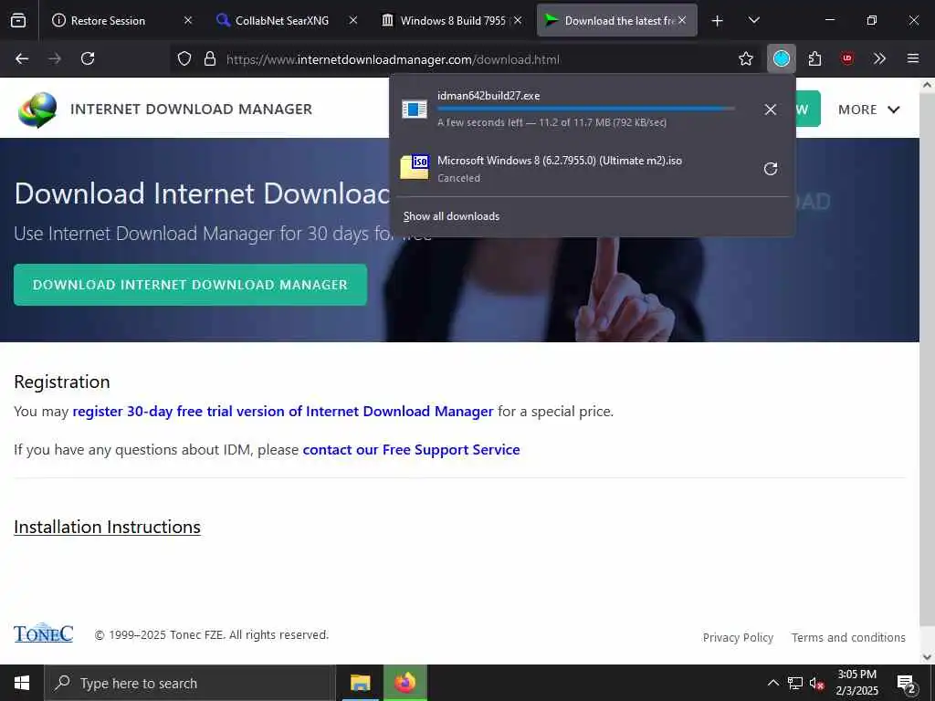This screenshot has height=701, width=935.
Task: Show hidden system tray icons
Action: pos(772,683)
